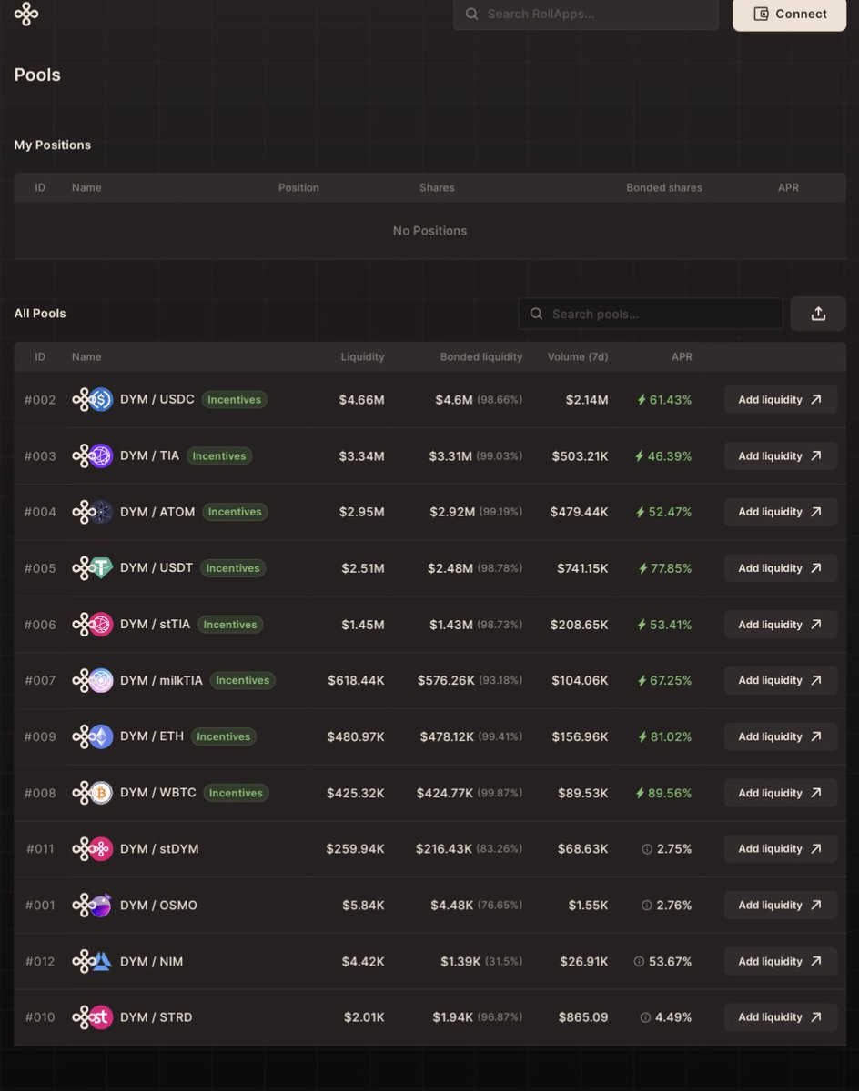
Task: Sort All Pools by APR column header
Action: 682,357
